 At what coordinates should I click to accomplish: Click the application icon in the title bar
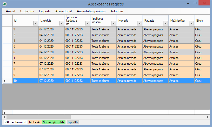pyautogui.click(x=4, y=4)
